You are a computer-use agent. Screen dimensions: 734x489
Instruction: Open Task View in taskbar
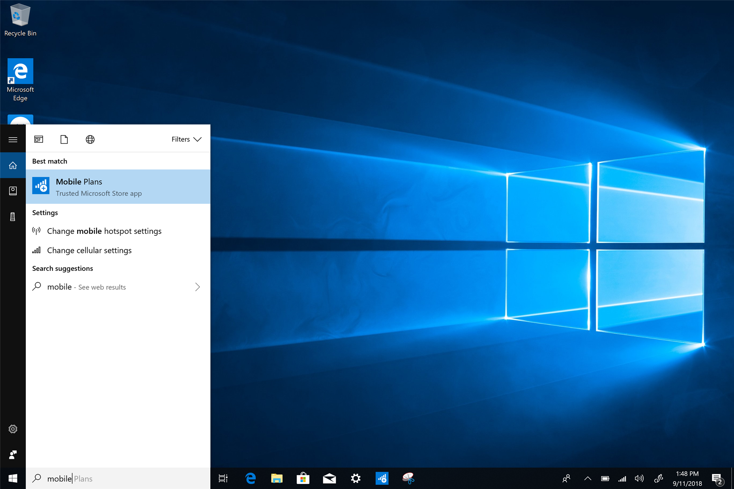(223, 479)
